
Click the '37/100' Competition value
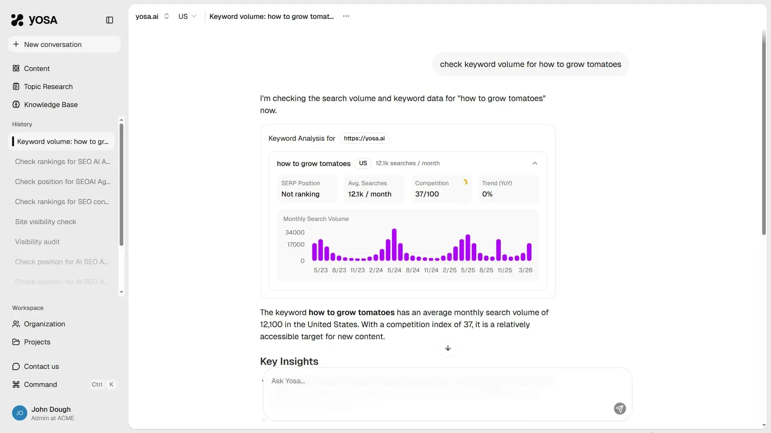[427, 194]
